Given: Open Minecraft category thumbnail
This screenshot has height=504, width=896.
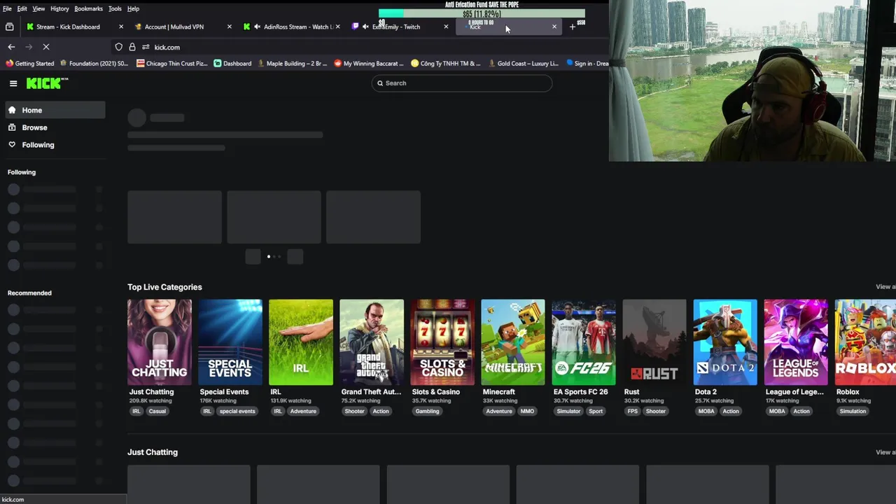Looking at the screenshot, I should click(513, 342).
